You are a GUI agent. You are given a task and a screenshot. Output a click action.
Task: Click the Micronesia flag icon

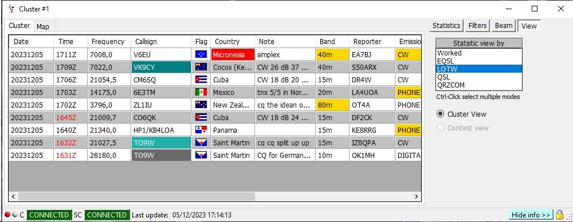[x=201, y=55]
